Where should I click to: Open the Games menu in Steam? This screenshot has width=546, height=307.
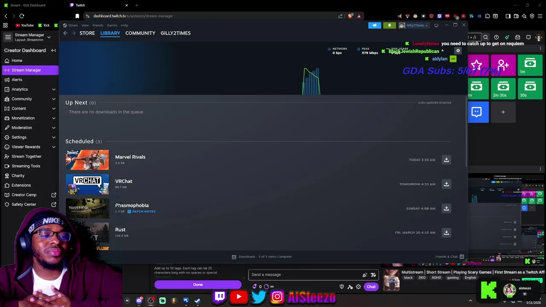pos(112,25)
